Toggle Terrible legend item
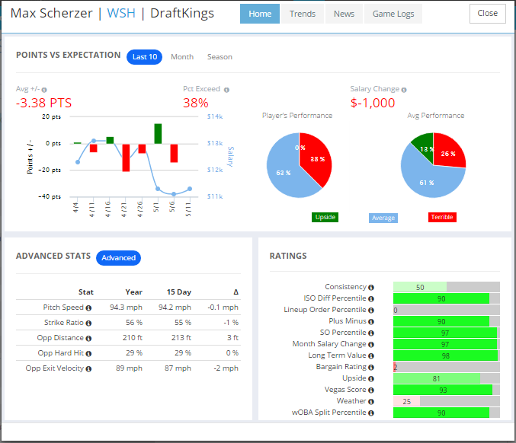This screenshot has height=443, width=516. click(x=442, y=217)
